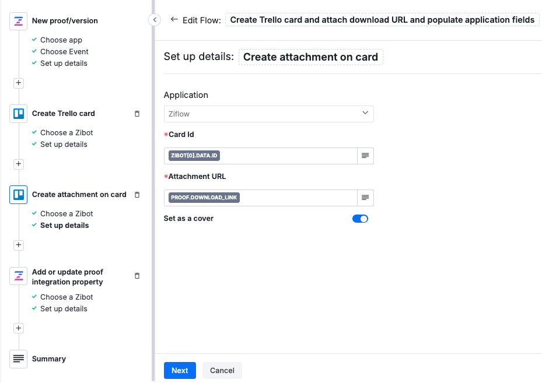Open Set up details under Add or update proof integration property
This screenshot has height=383, width=542.
click(x=64, y=309)
